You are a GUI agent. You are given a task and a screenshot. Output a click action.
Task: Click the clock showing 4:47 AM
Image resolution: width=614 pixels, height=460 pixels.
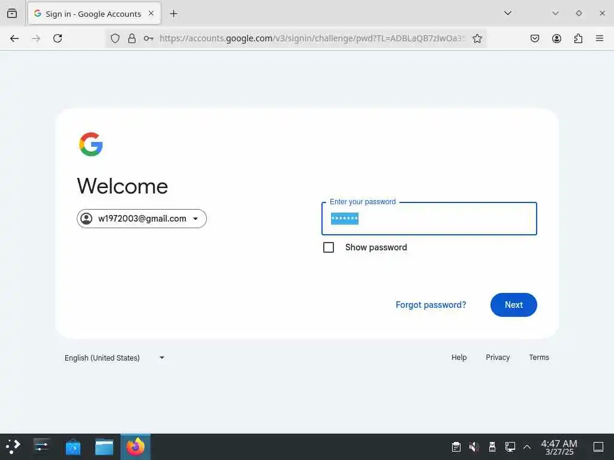coord(559,447)
